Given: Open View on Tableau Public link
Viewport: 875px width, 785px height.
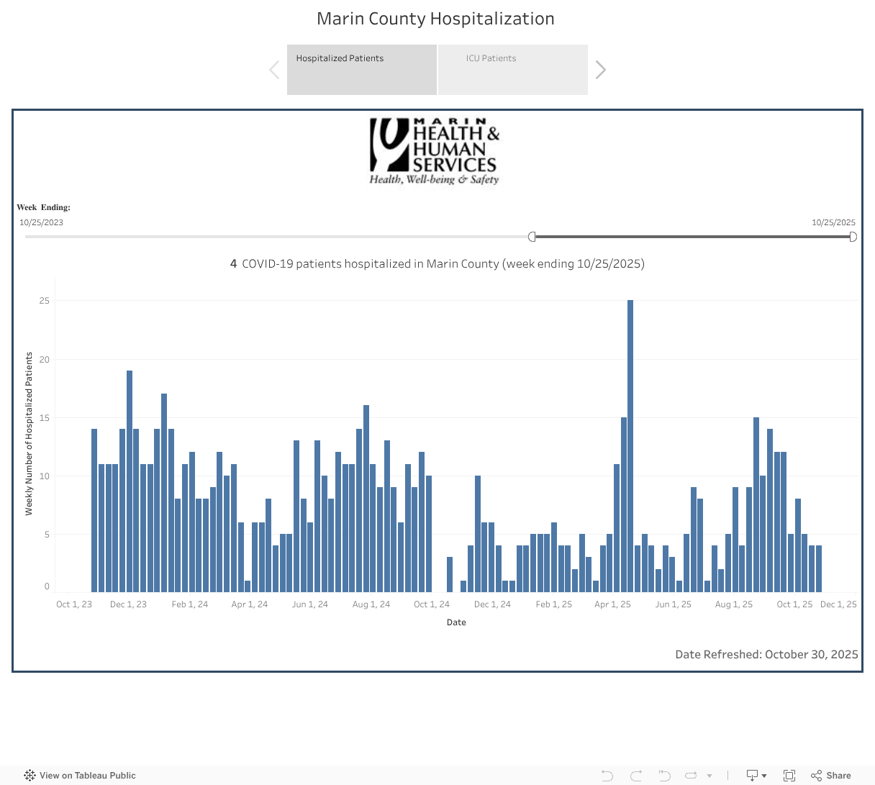Looking at the screenshot, I should [87, 776].
